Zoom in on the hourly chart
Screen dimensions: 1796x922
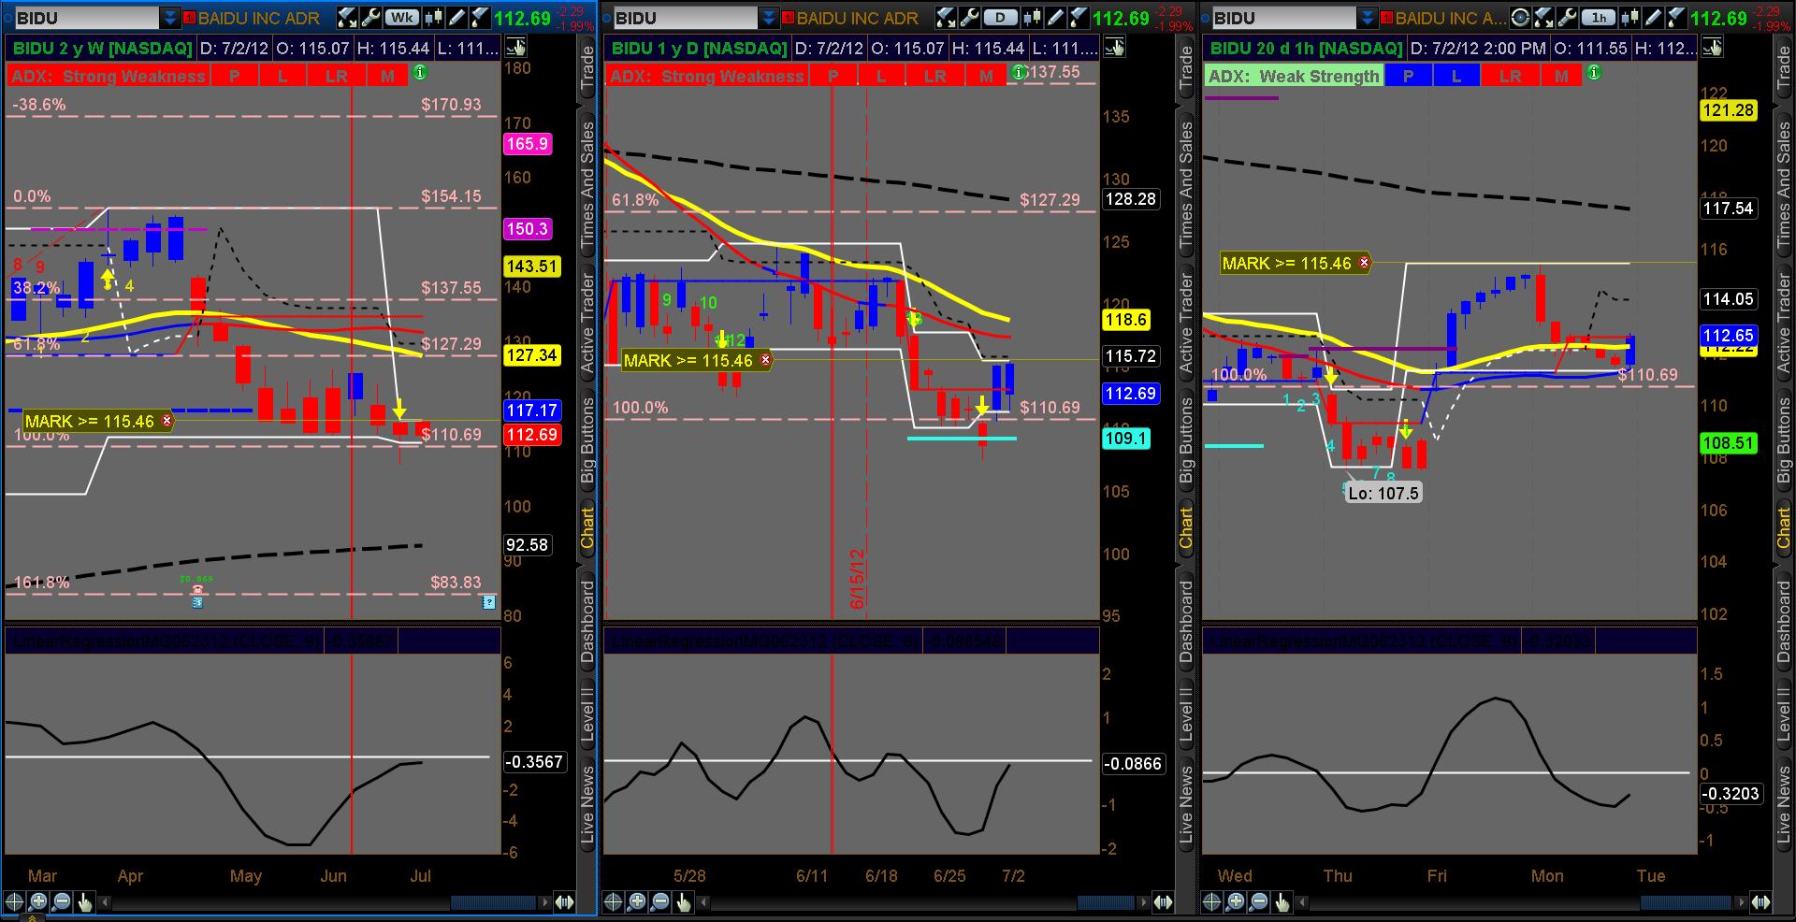click(1235, 901)
